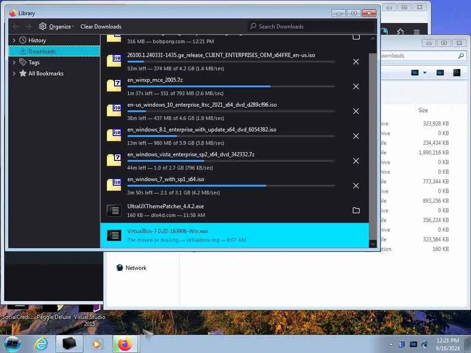Select the 1,890,216 KB size cell
This screenshot has height=353, width=471.
pos(434,153)
